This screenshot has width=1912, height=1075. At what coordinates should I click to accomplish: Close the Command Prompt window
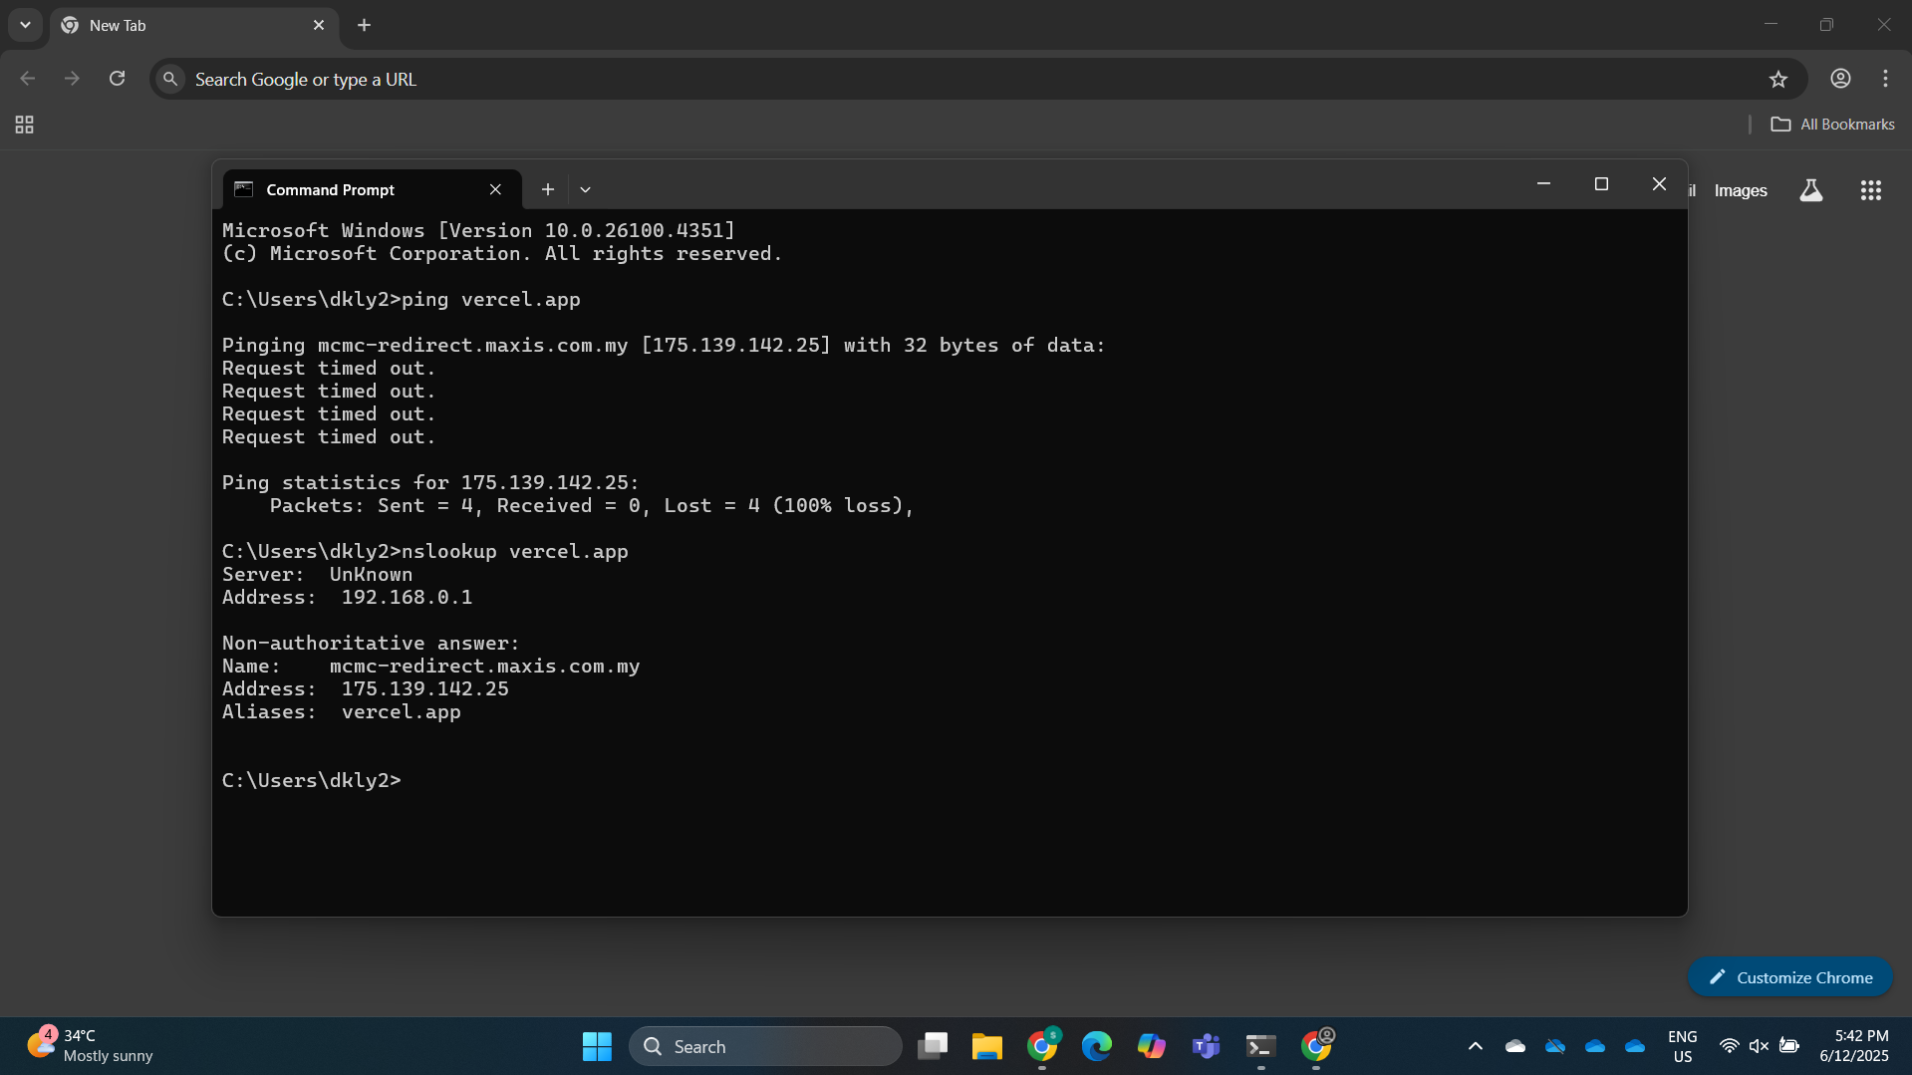pyautogui.click(x=1659, y=184)
